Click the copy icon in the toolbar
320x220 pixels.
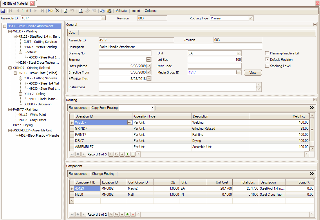pyautogui.click(x=102, y=11)
